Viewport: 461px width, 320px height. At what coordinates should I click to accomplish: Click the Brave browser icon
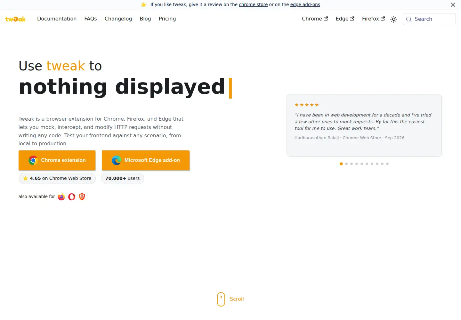coord(82,197)
